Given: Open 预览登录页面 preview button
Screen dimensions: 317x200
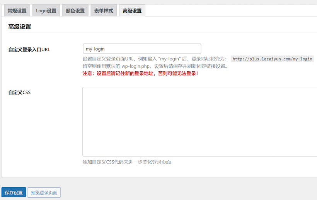Looking at the screenshot, I should point(44,193).
